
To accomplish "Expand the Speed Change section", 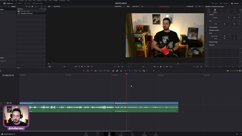I will (213, 42).
